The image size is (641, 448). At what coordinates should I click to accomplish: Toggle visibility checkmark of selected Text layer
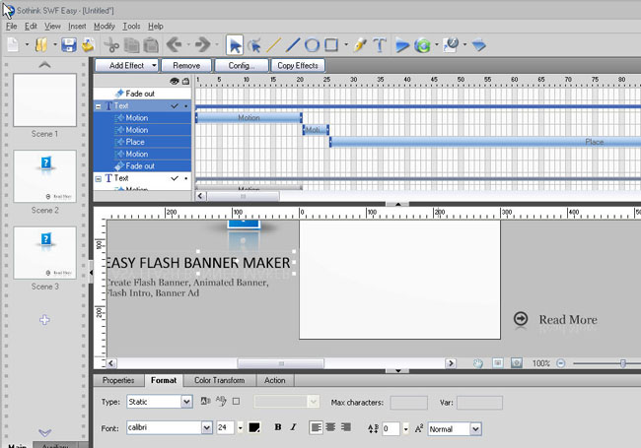[x=175, y=106]
